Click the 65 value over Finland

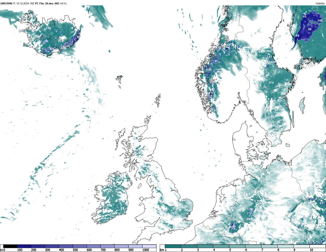click(x=305, y=17)
